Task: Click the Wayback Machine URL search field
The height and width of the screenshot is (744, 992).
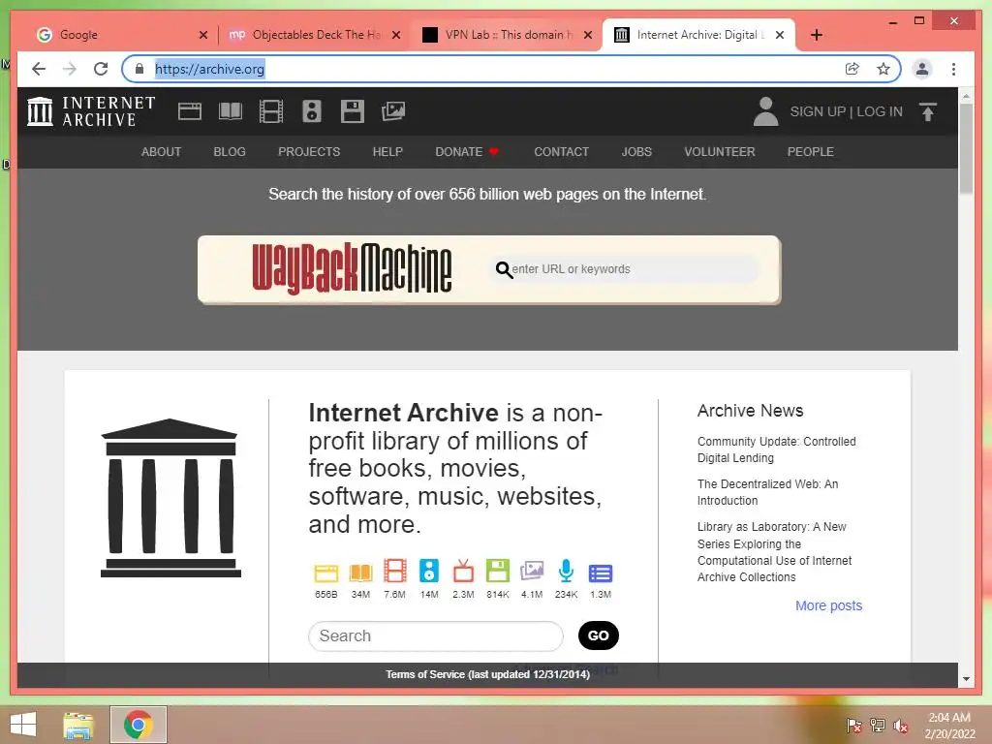Action: tap(623, 269)
